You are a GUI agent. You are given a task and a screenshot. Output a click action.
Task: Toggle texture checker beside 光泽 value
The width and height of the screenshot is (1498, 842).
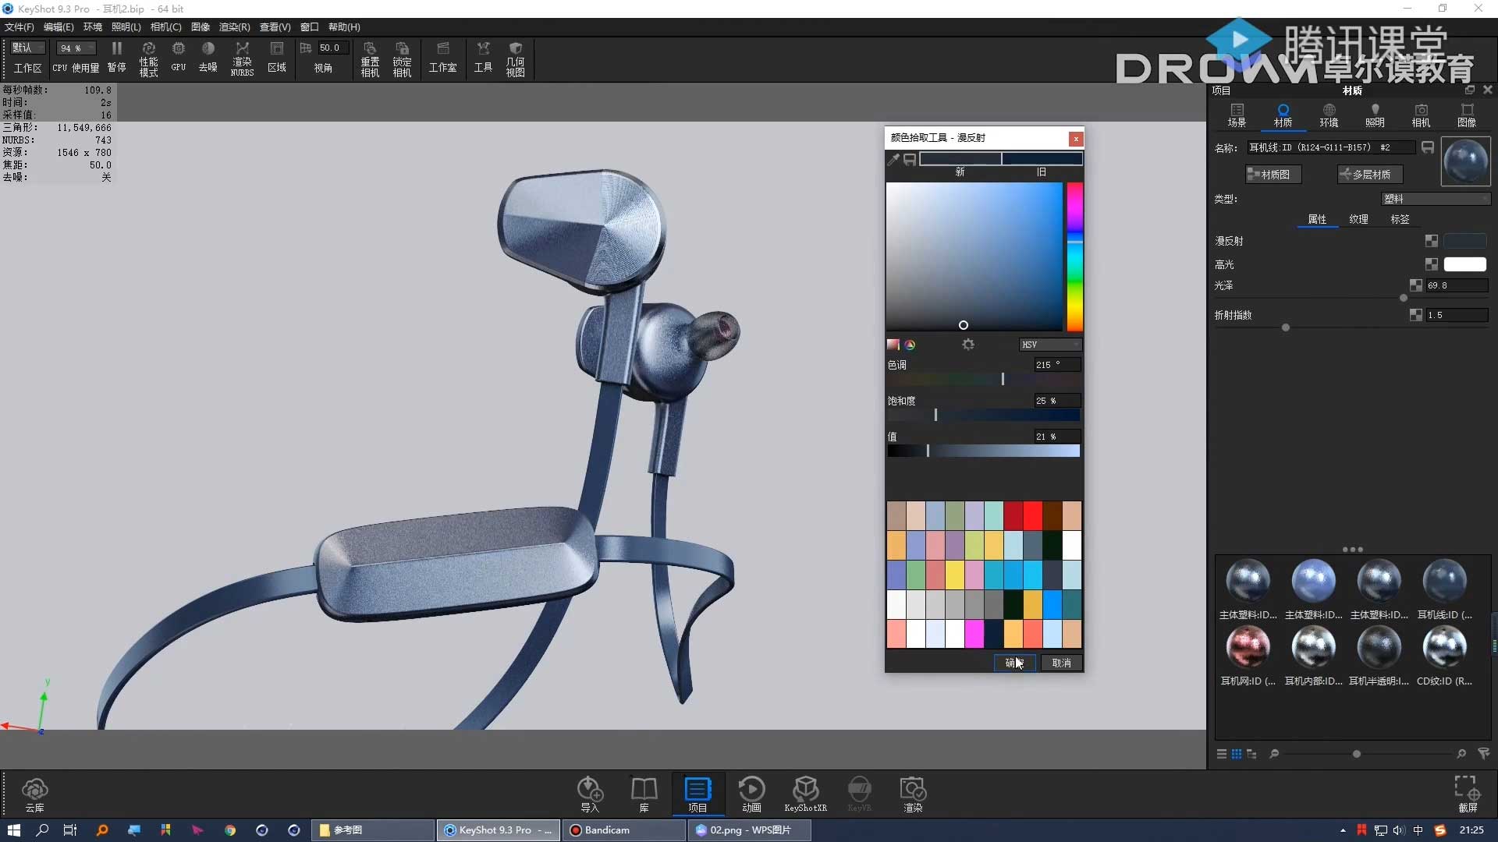(1415, 285)
